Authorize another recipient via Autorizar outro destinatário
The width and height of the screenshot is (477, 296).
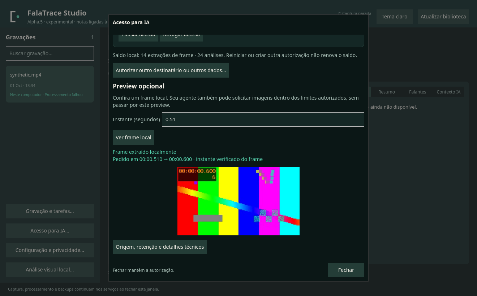click(x=171, y=70)
